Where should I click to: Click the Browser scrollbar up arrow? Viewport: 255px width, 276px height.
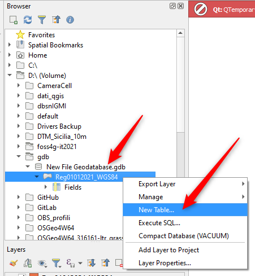click(180, 33)
